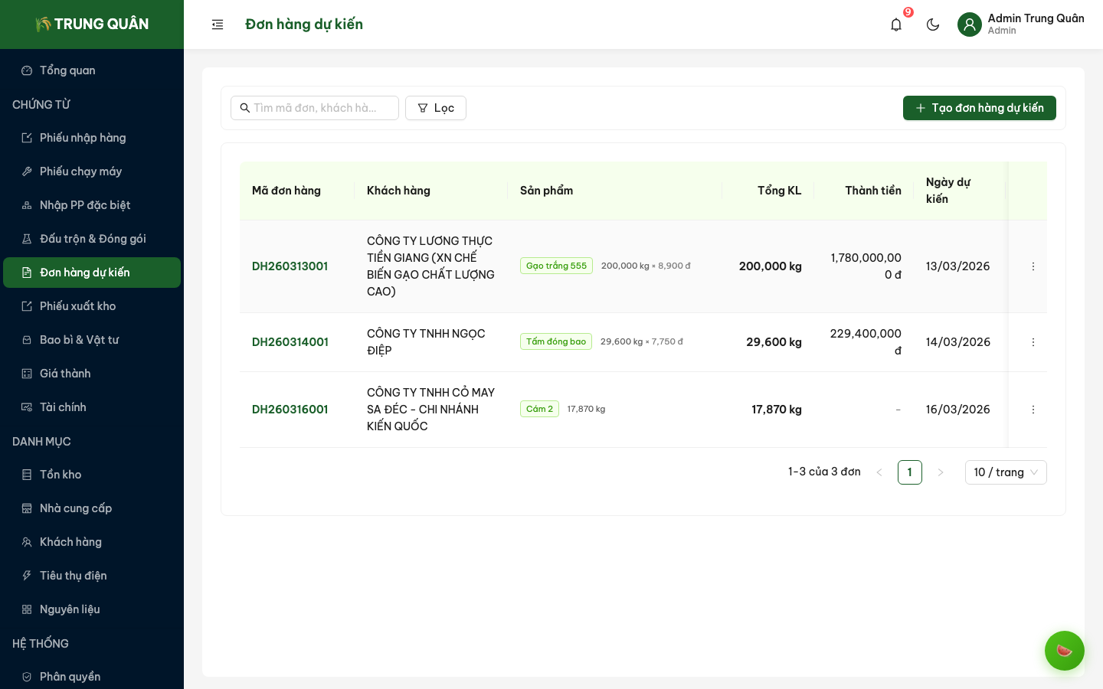This screenshot has height=689, width=1103.
Task: Click the TRUNG QUÂN logo icon
Action: click(x=44, y=24)
